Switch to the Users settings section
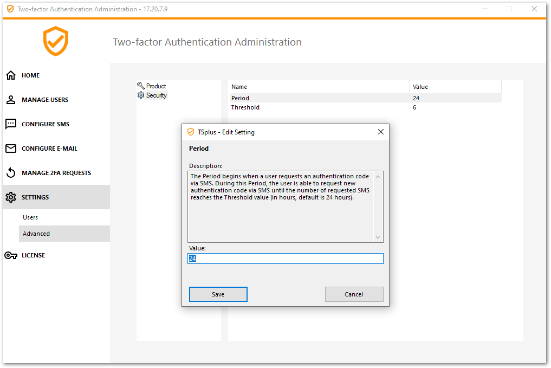 coord(30,217)
